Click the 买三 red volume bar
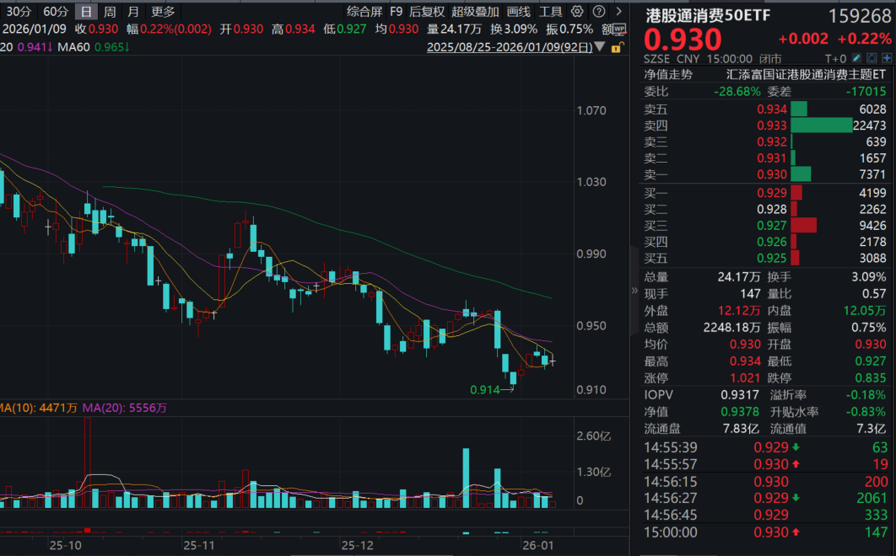Image resolution: width=896 pixels, height=556 pixels. [x=803, y=226]
